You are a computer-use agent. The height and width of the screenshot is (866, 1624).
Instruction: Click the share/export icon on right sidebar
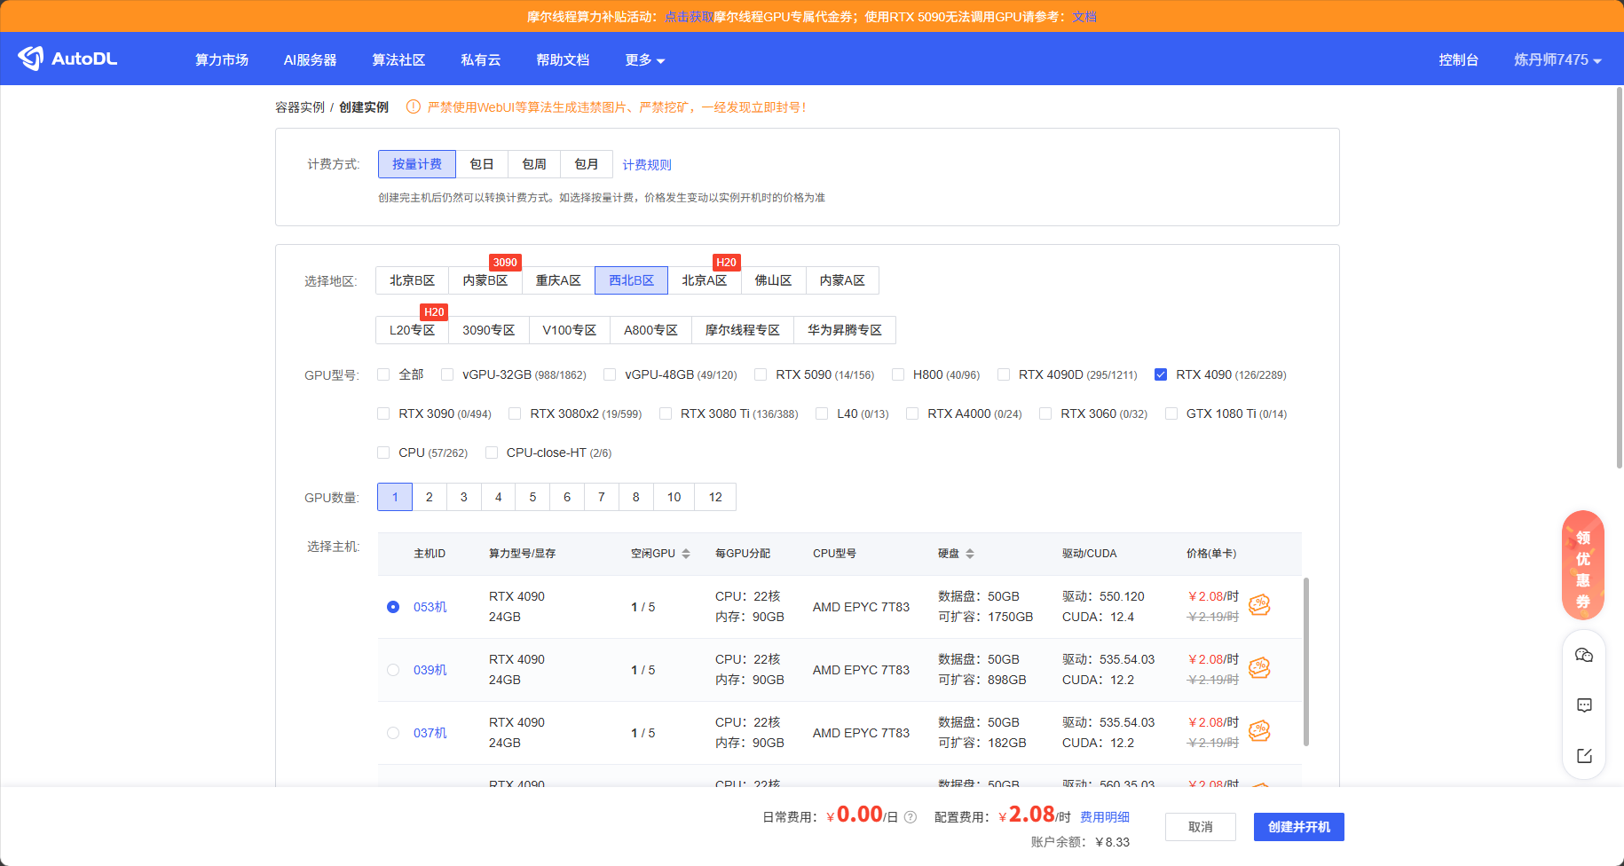point(1584,756)
